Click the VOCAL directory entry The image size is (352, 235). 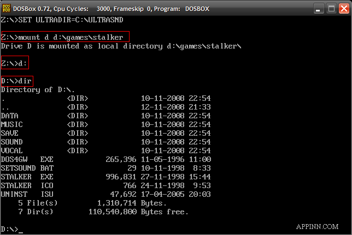coord(12,151)
